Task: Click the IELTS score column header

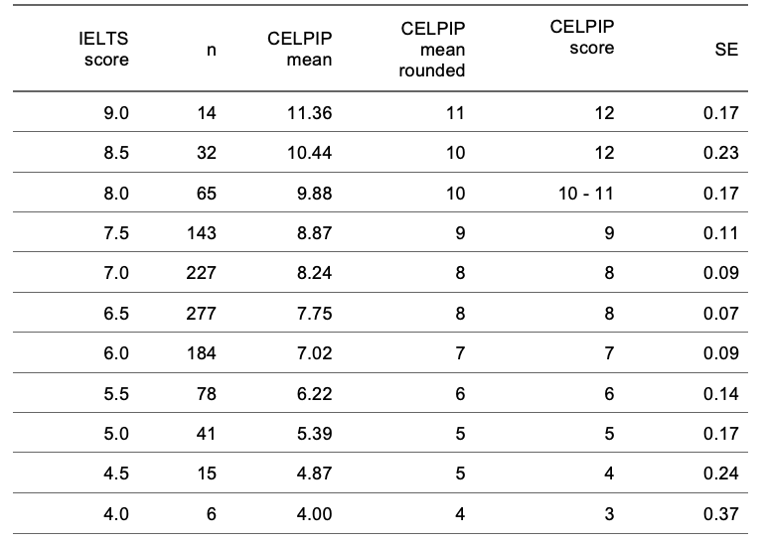Action: (x=104, y=49)
